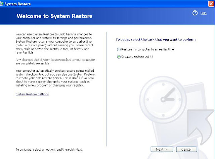Click 'To continue, select an option' text
The width and height of the screenshot is (215, 159).
(49, 149)
